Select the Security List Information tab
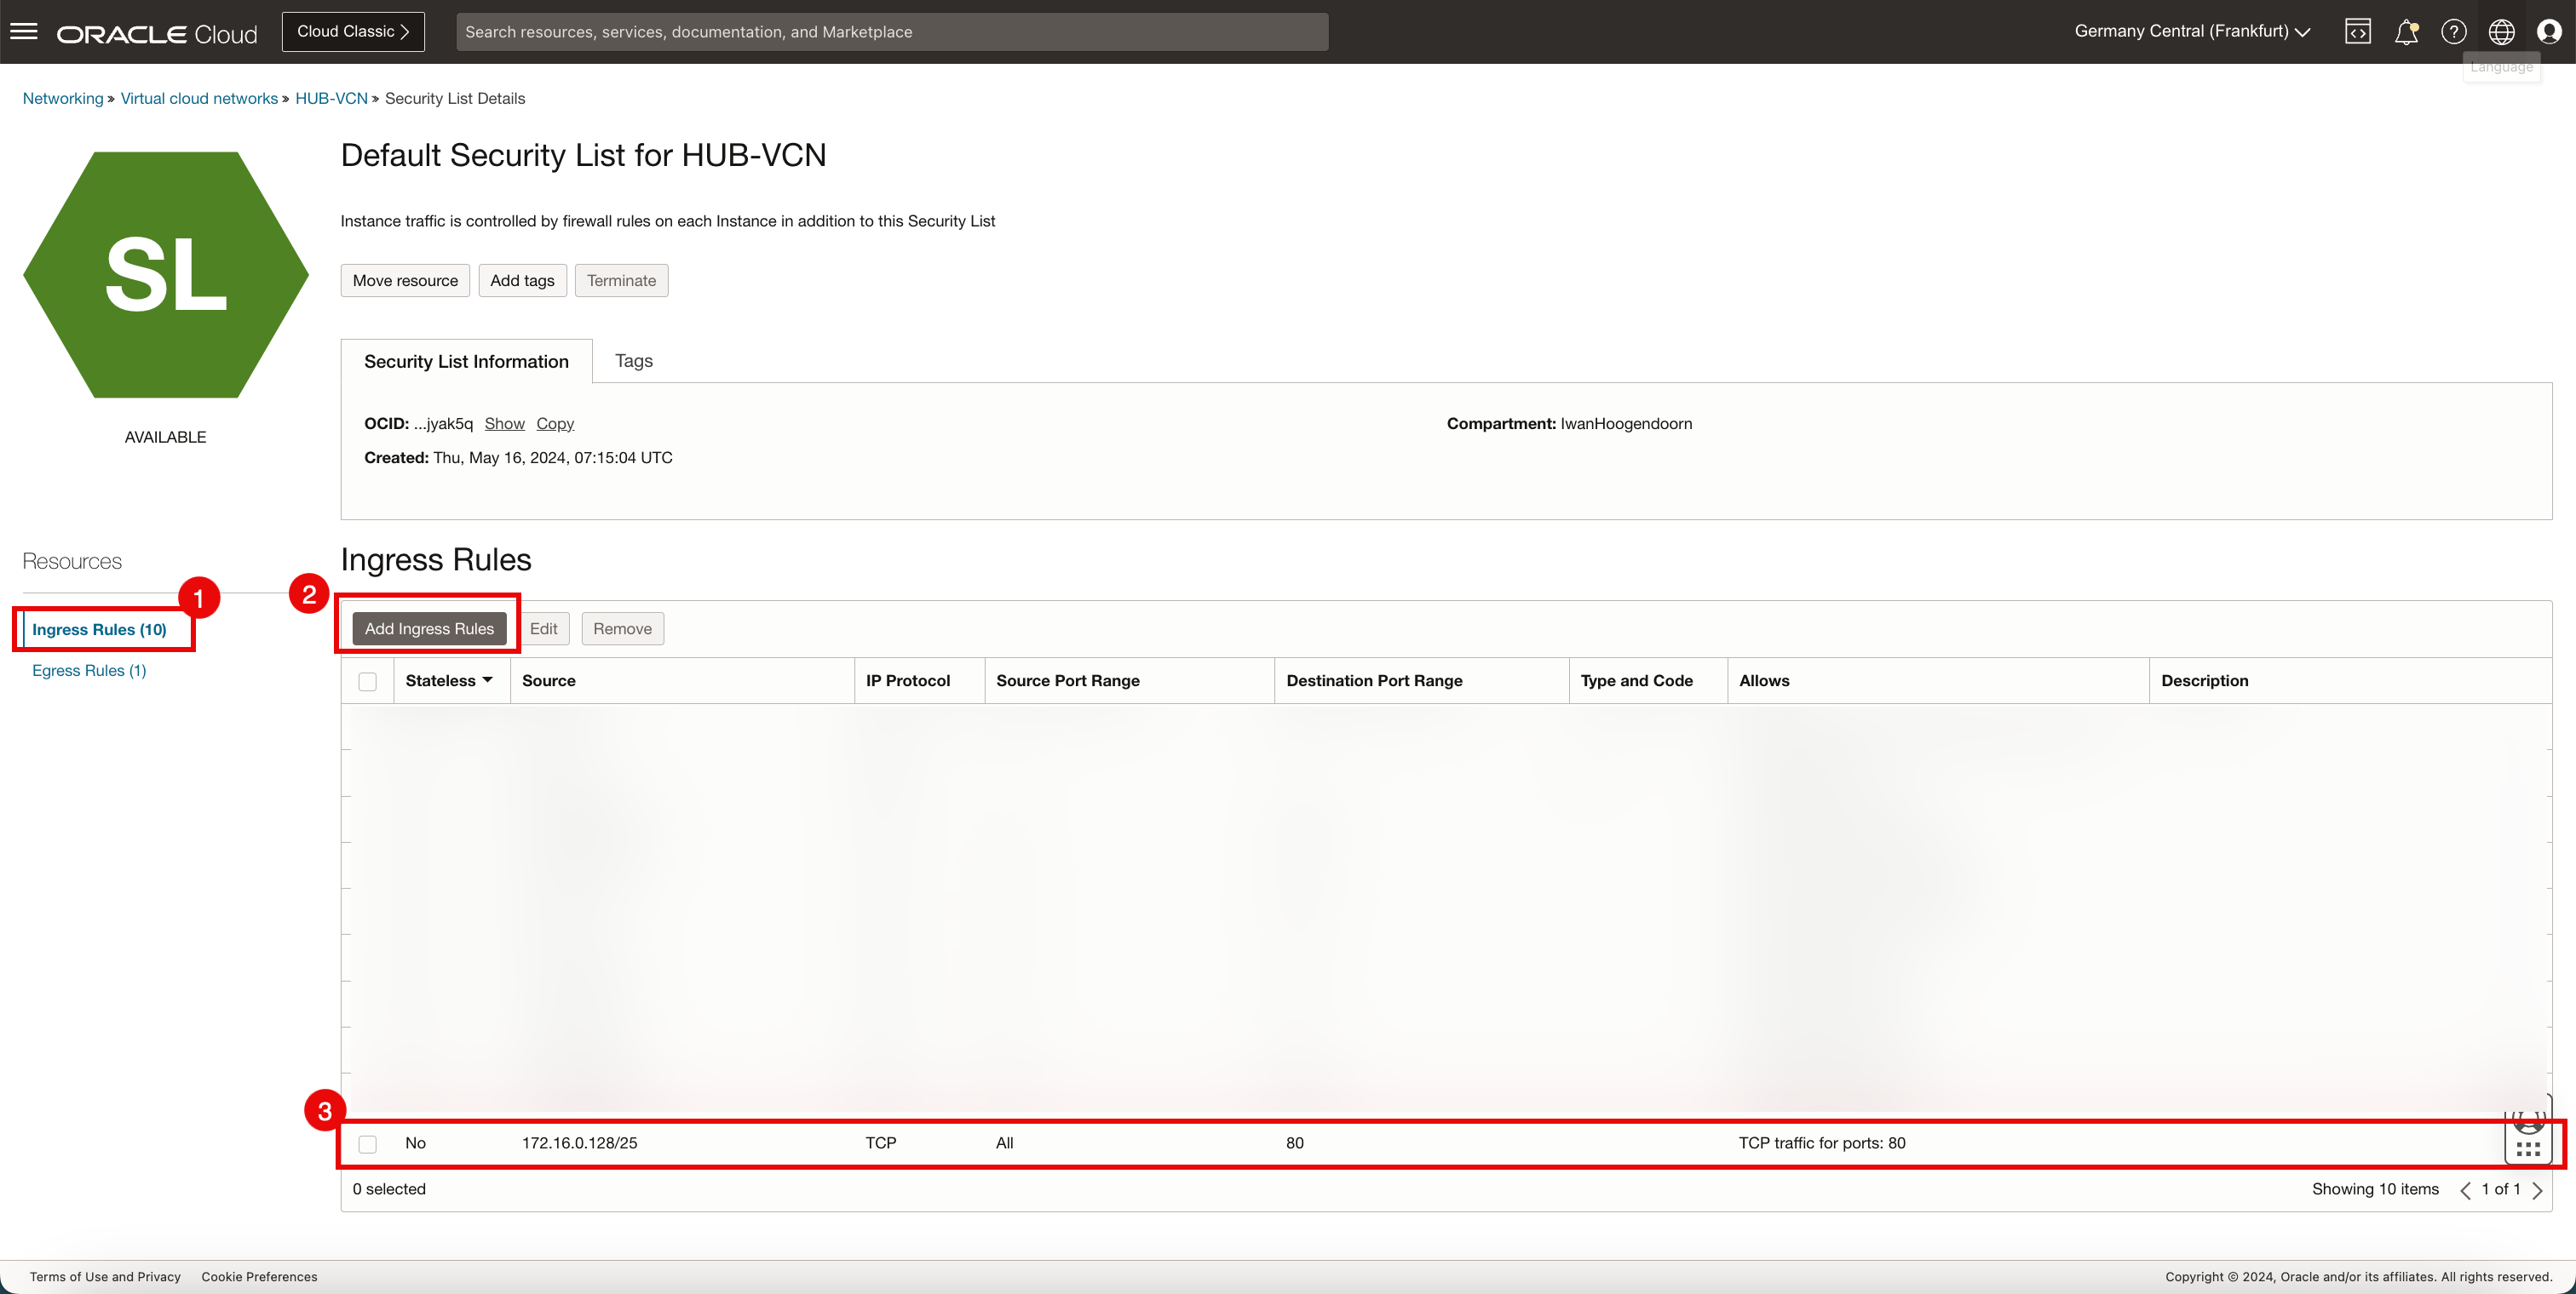Screen dimensions: 2576x1294 pyautogui.click(x=468, y=360)
